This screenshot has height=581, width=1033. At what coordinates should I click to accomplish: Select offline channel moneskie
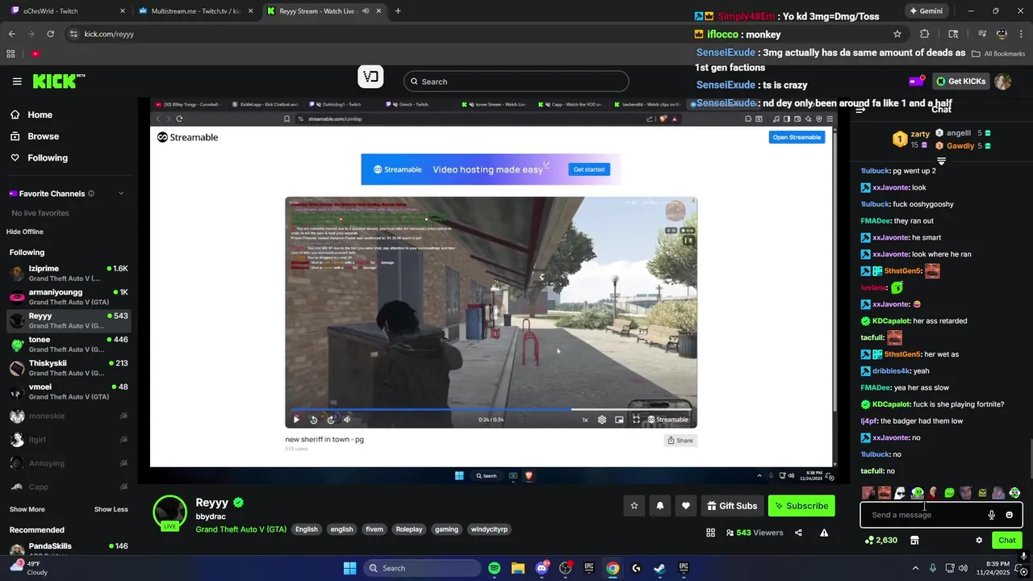coord(69,416)
